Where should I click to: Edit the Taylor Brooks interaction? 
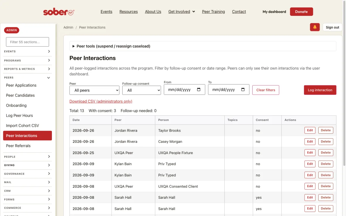coord(310,130)
